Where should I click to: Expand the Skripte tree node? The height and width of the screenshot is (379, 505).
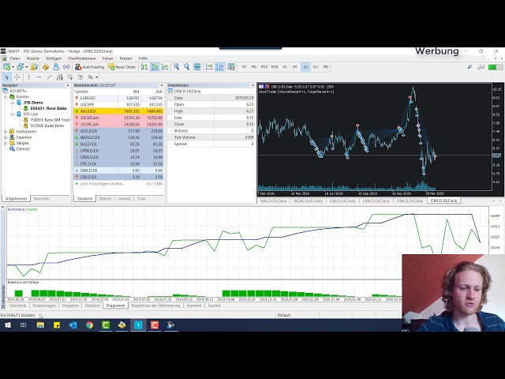coord(4,143)
